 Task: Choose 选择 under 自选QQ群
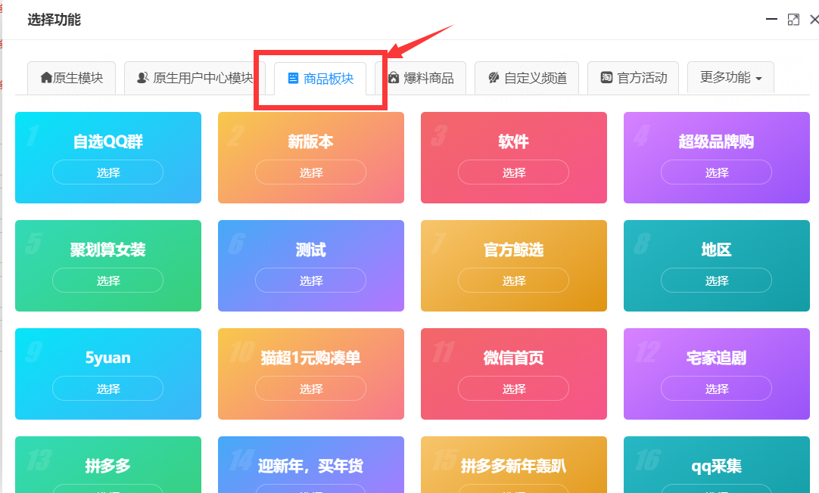[107, 172]
